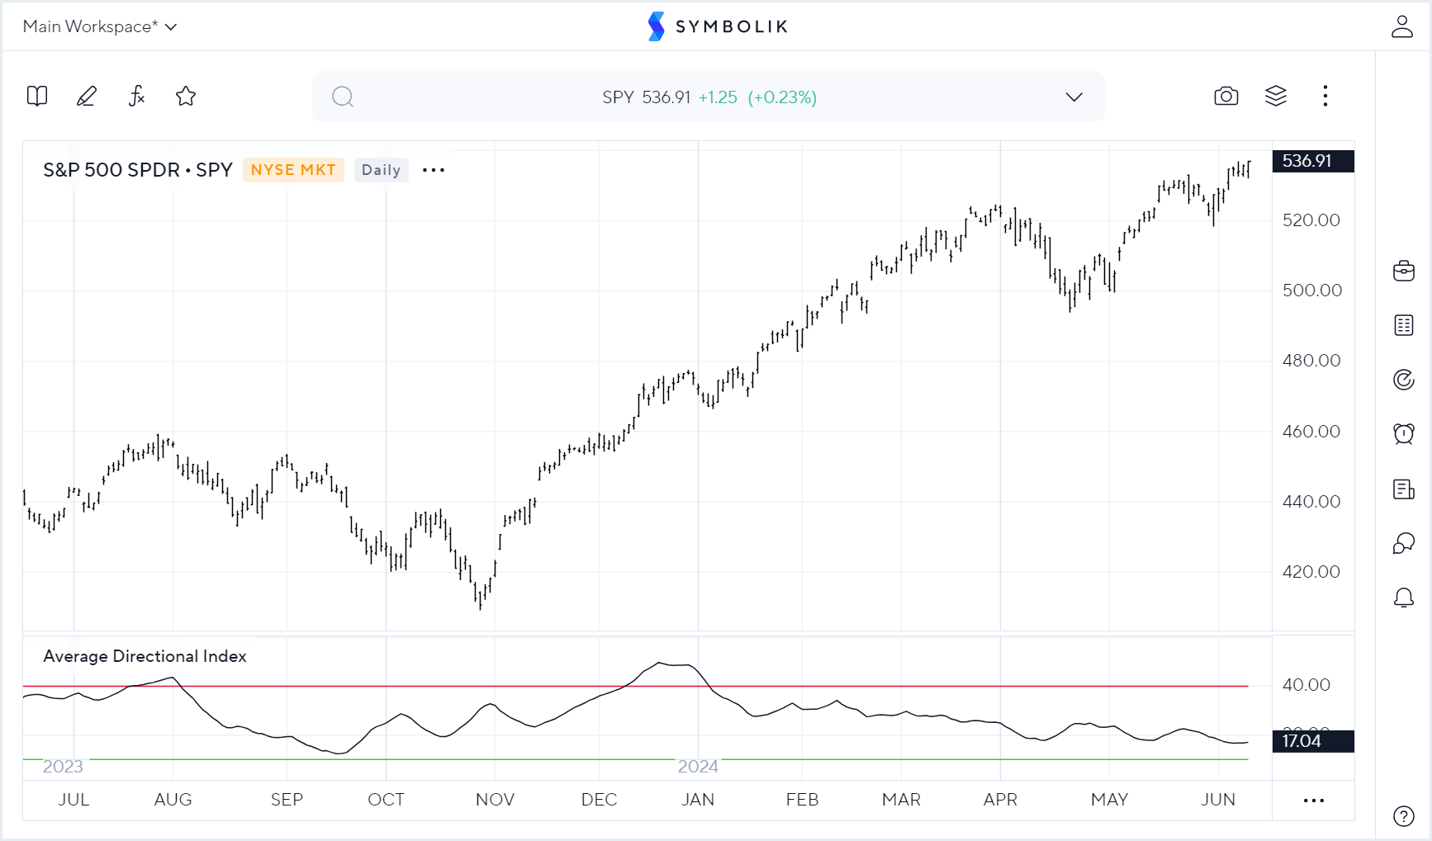Click the OCT month label
Image resolution: width=1432 pixels, height=841 pixels.
[x=386, y=800]
